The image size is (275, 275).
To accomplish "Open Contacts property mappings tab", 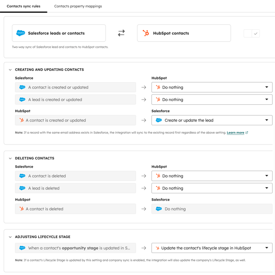I will (x=78, y=6).
